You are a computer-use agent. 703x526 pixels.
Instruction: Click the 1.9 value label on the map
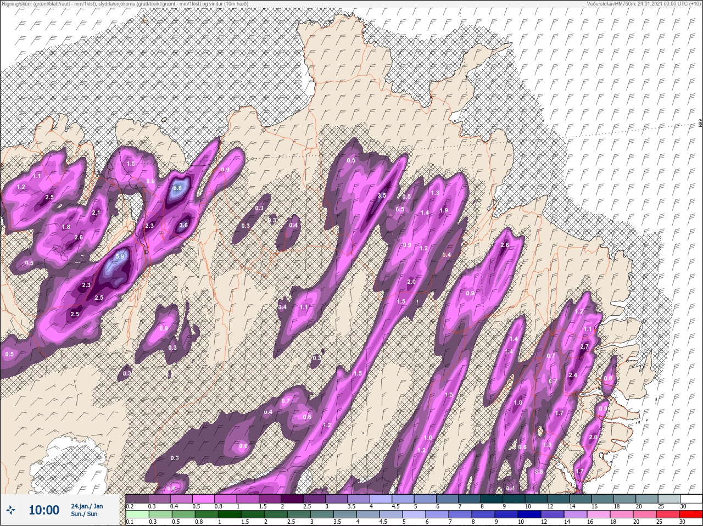(444, 210)
